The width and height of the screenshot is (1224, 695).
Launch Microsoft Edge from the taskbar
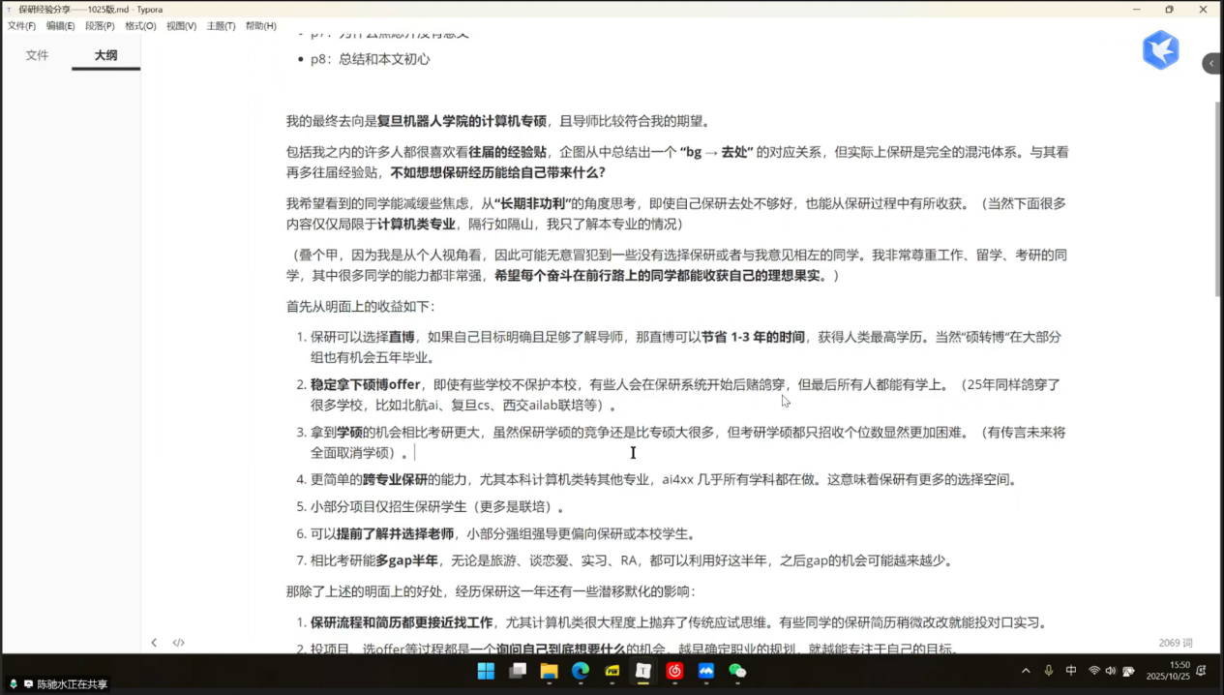(x=581, y=671)
